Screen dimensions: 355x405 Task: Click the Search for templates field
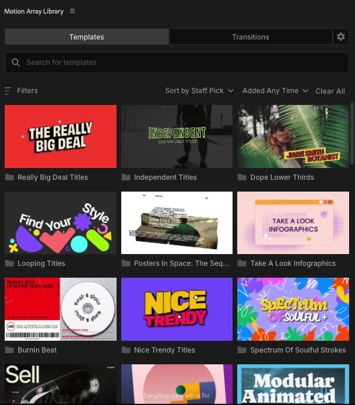[177, 62]
